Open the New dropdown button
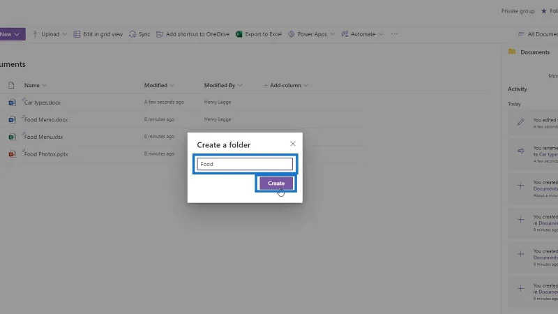Screen dimensions: 558x314 (12, 34)
